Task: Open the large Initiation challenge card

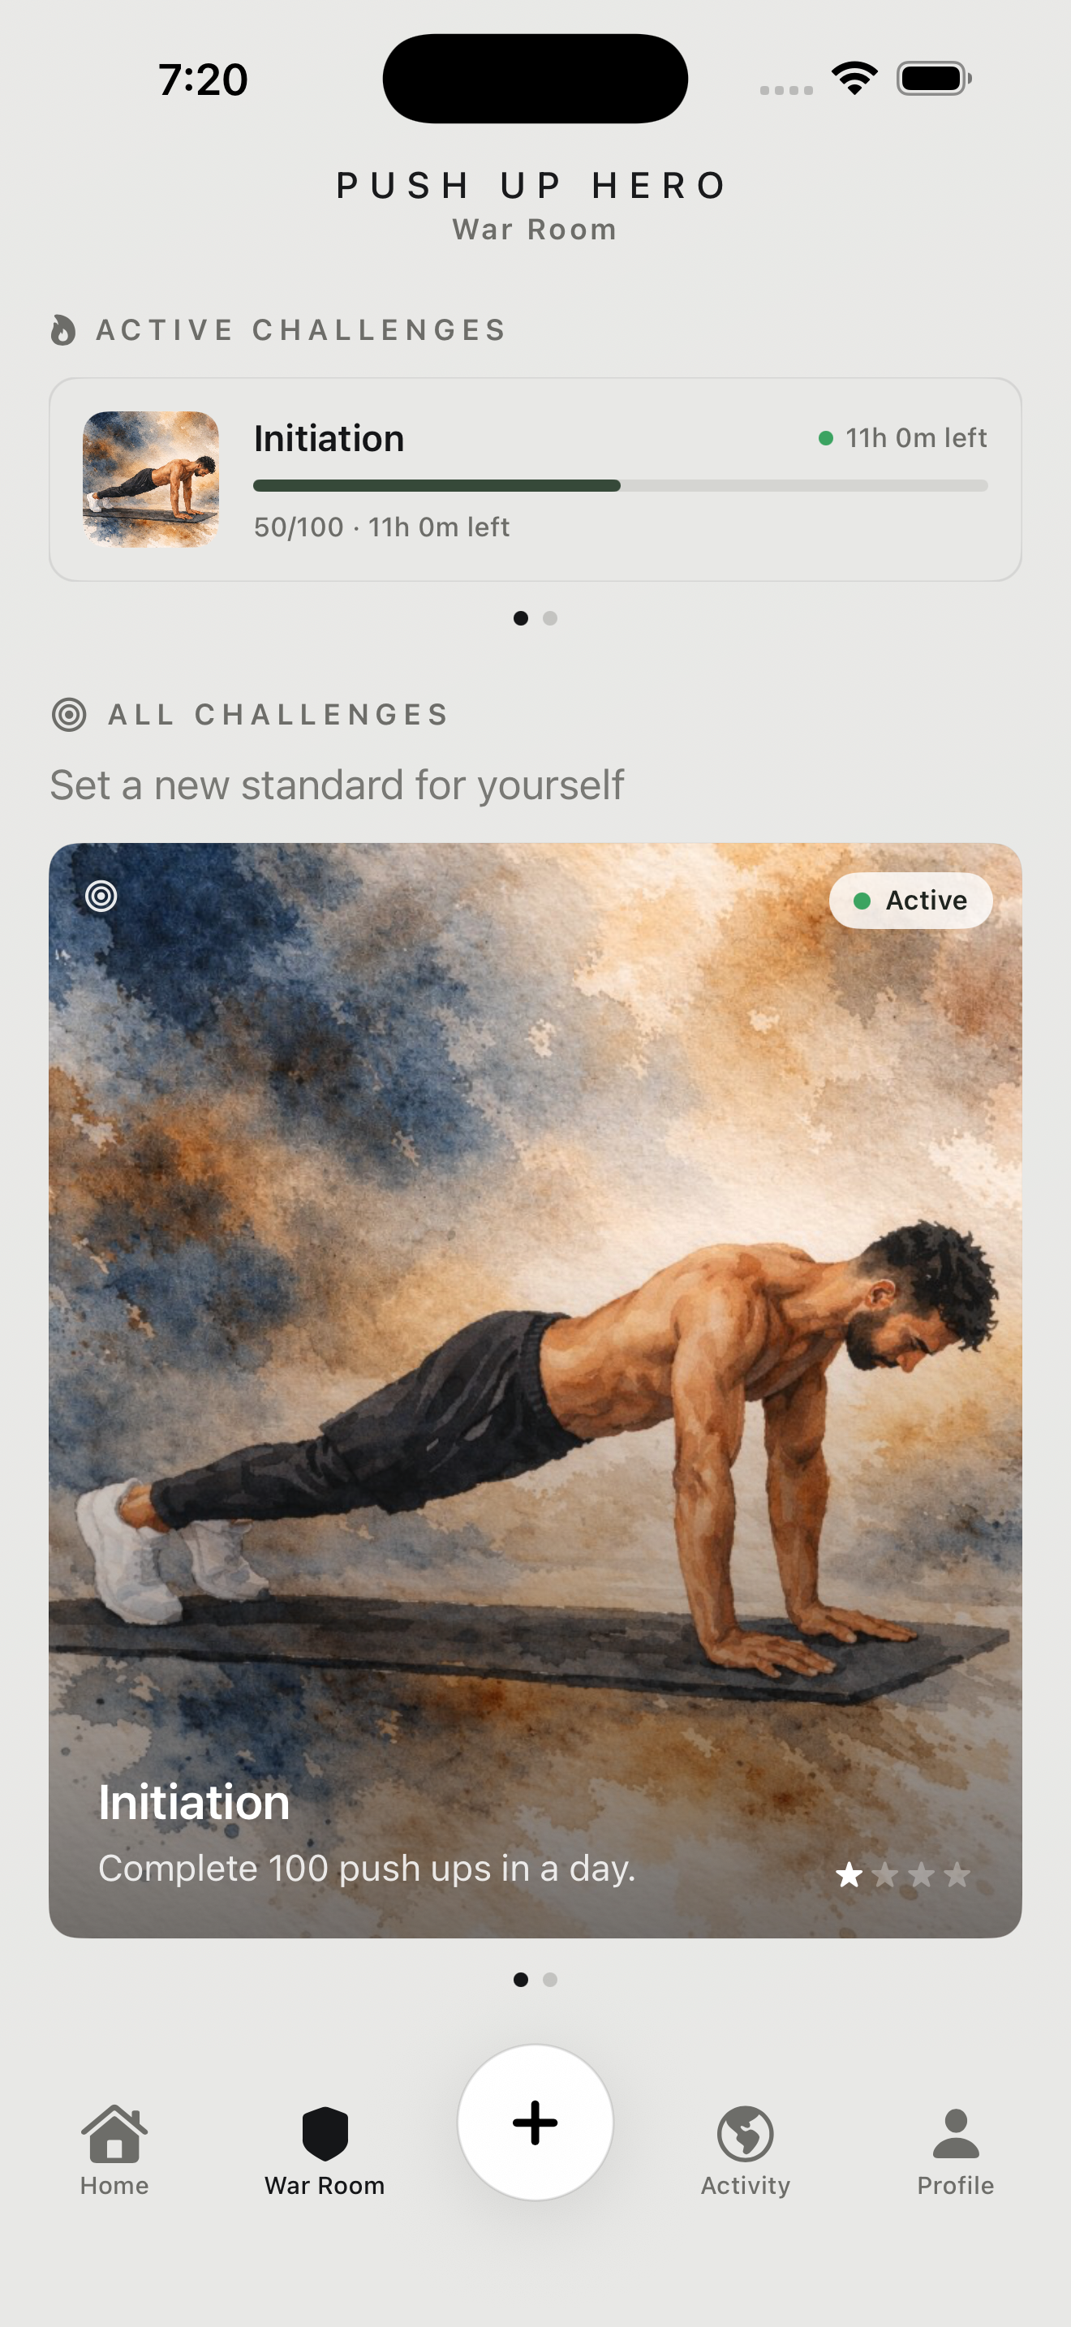Action: coord(535,1390)
